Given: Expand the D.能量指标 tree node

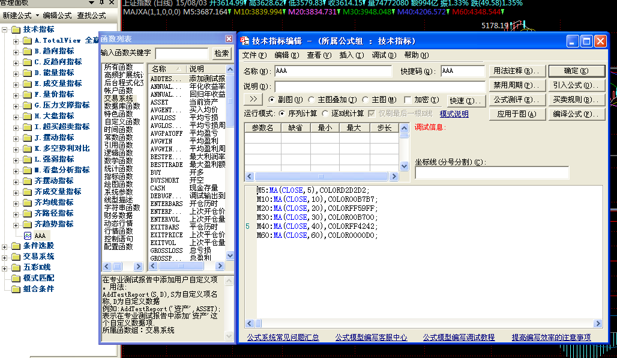Looking at the screenshot, I should (16, 73).
